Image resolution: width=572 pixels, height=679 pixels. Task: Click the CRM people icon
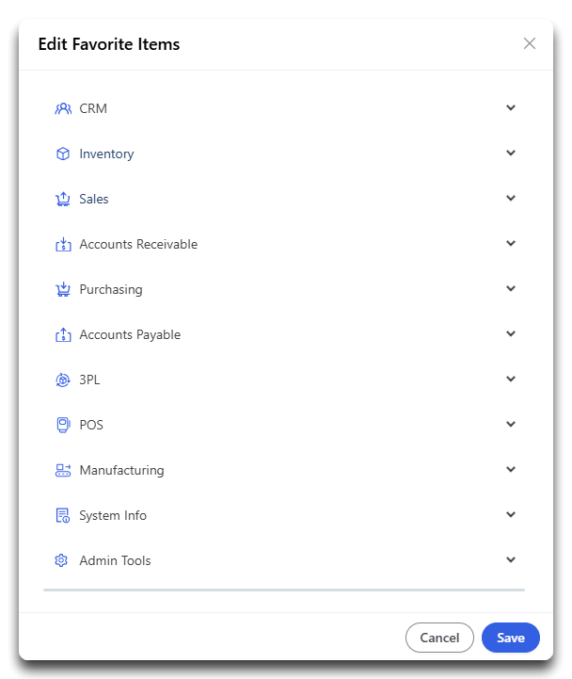click(63, 108)
